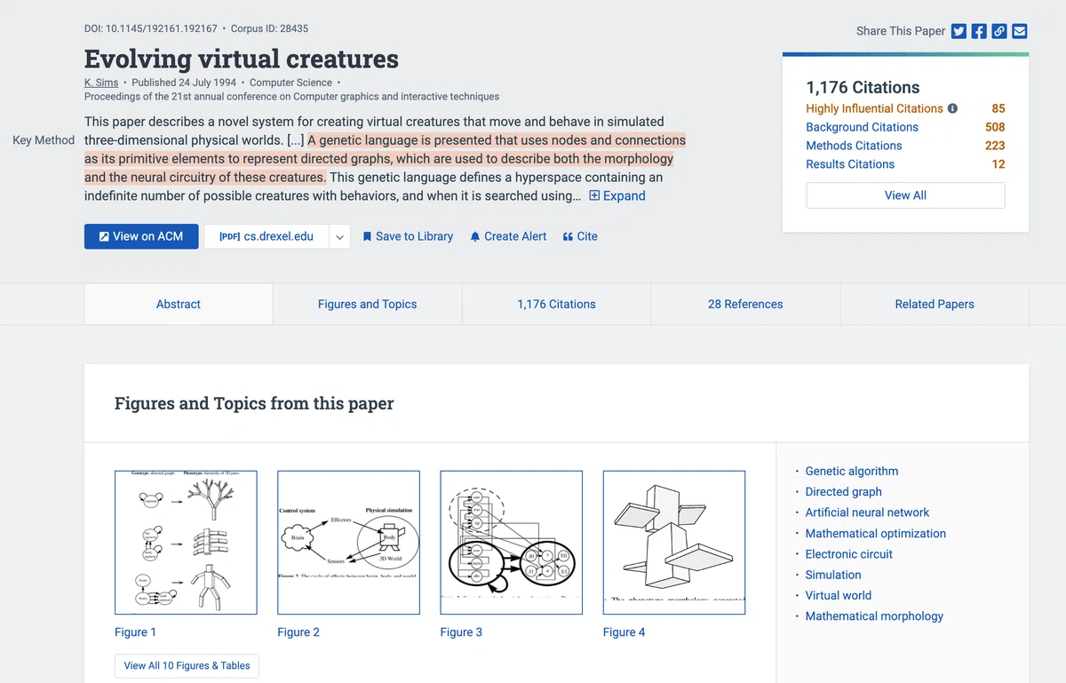
Task: Expand the full abstract text
Action: [x=617, y=195]
